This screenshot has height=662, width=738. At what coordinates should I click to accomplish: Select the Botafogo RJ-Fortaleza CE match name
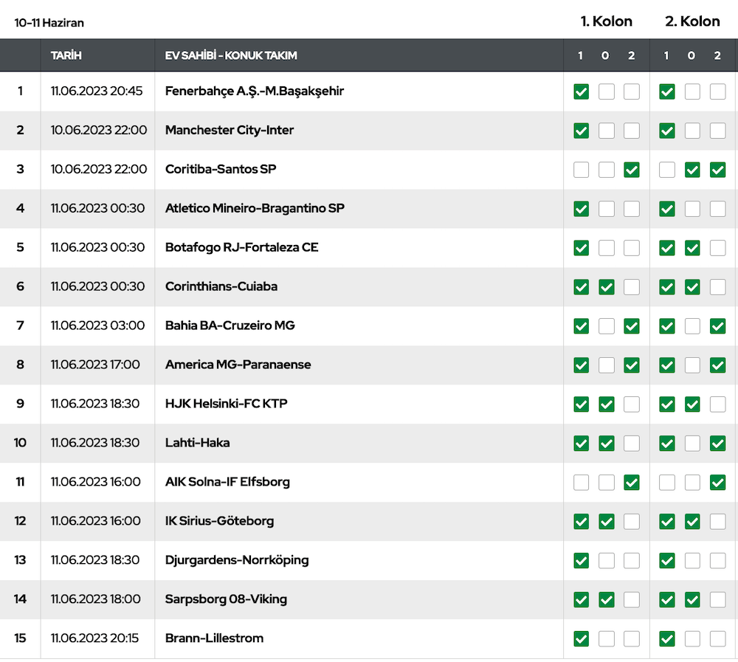241,247
